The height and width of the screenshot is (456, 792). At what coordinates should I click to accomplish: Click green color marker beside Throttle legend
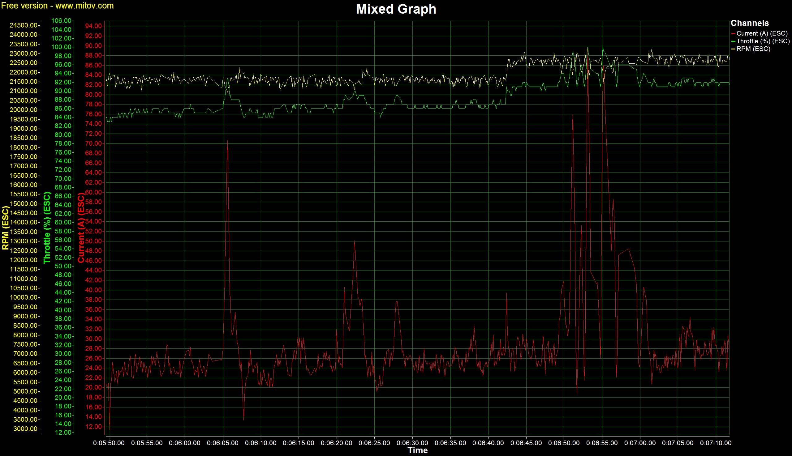733,41
